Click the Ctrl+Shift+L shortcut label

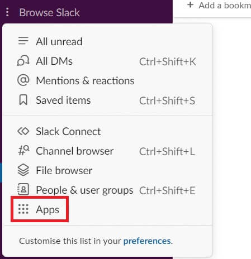click(167, 151)
